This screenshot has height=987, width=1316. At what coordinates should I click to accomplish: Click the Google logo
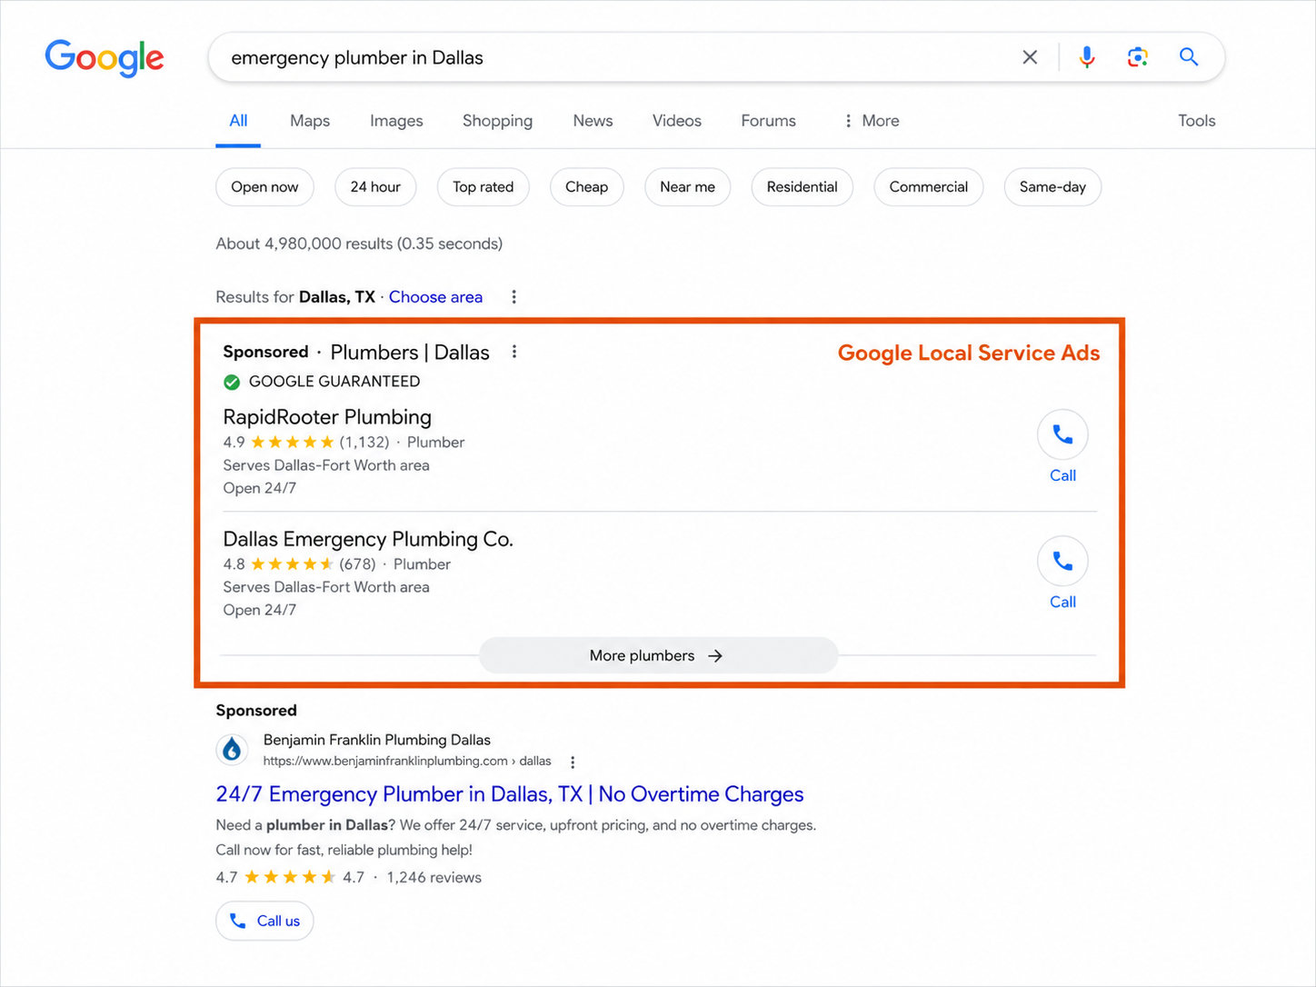pos(105,58)
